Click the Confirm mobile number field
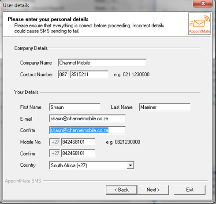 click(x=78, y=153)
